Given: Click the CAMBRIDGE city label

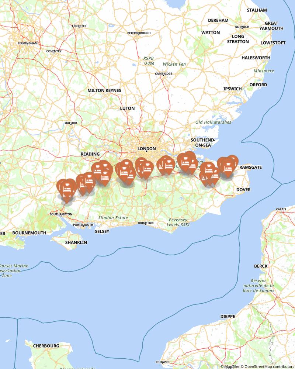Looking at the screenshot, I should pyautogui.click(x=163, y=74).
